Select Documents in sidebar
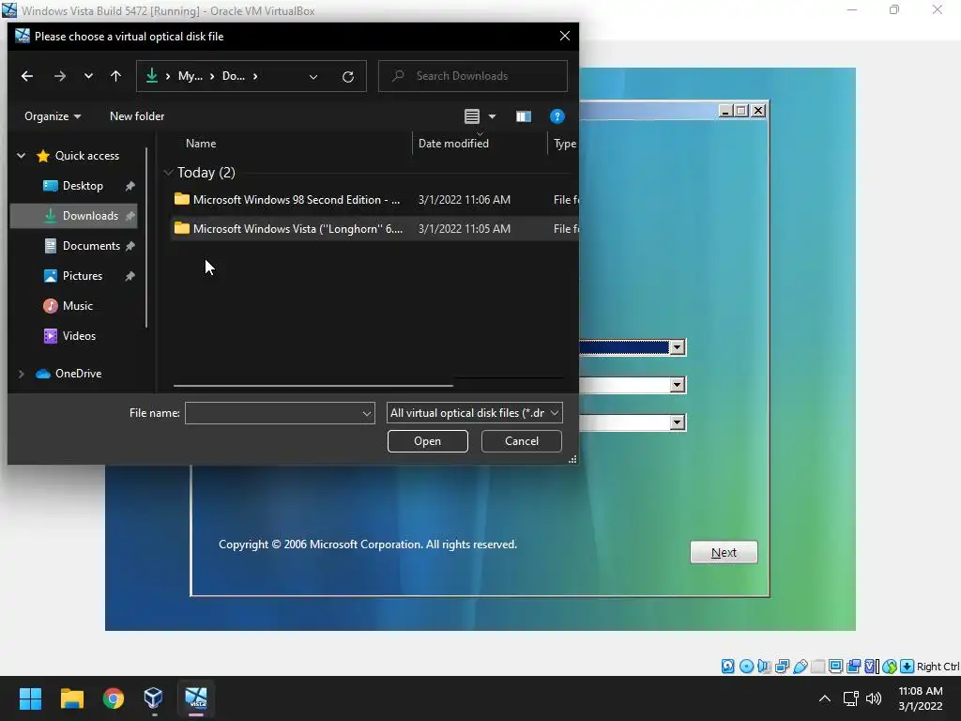961x721 pixels. click(91, 246)
